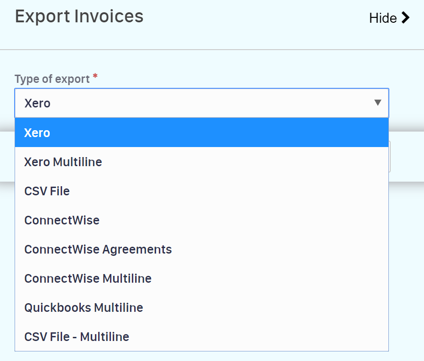Click blank header space left of Hide
The width and height of the screenshot is (424, 361).
coord(256,18)
